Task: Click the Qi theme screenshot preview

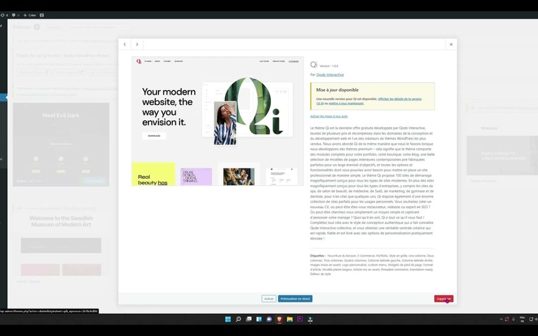Action: click(x=218, y=121)
